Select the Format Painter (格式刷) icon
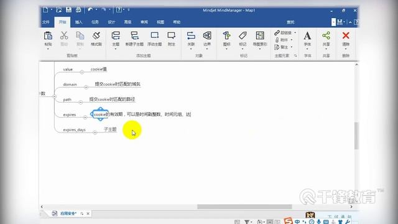The height and width of the screenshot is (224, 398). [x=96, y=35]
